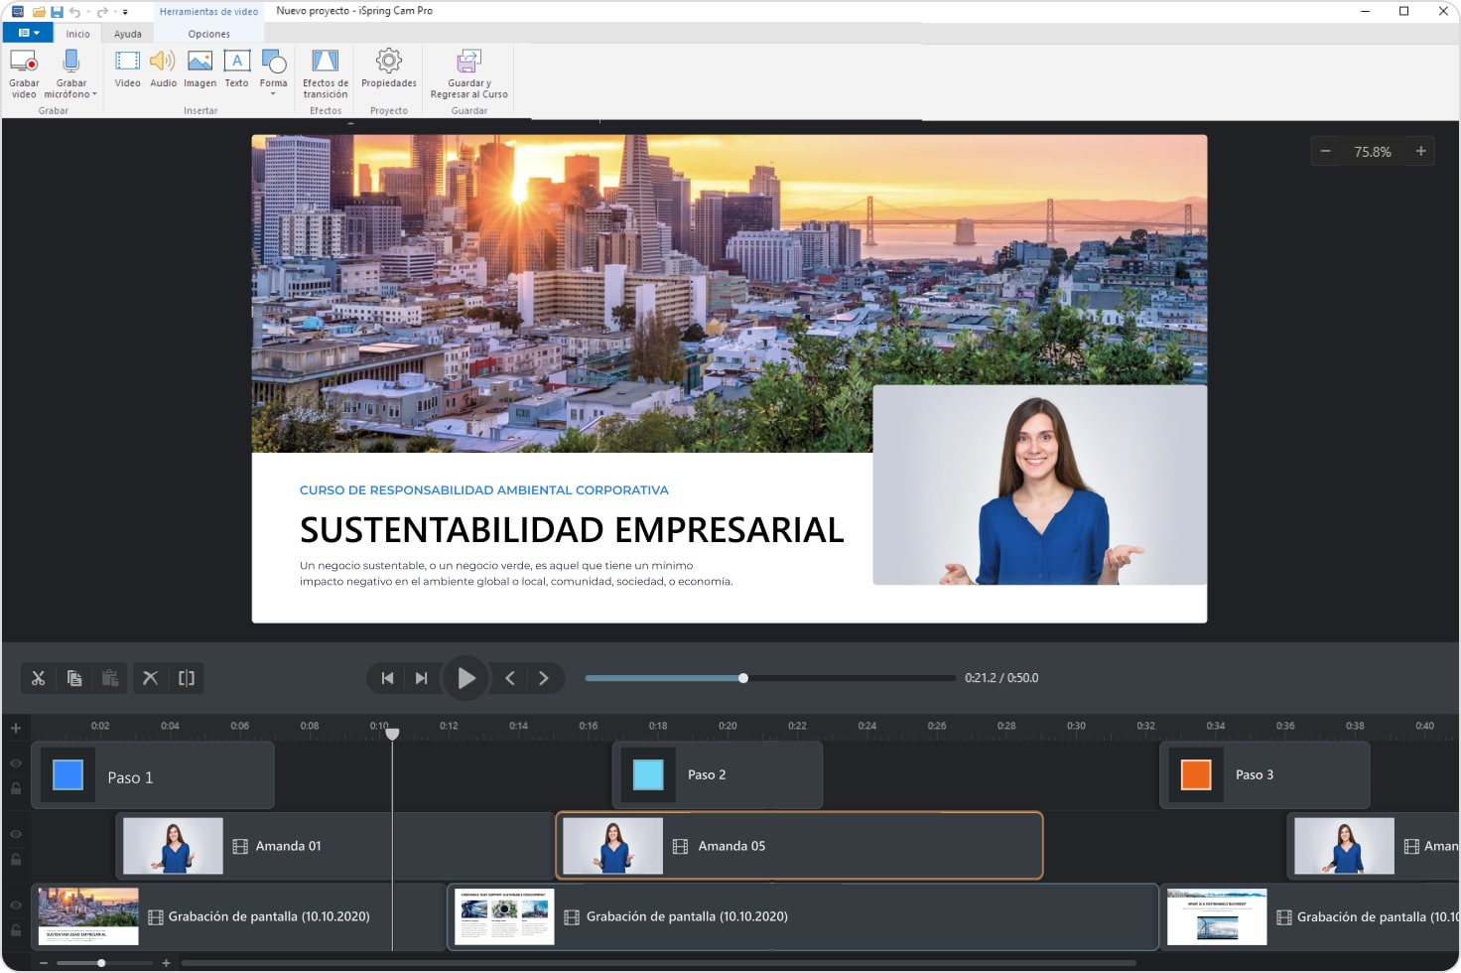This screenshot has width=1461, height=973.
Task: Insert an Imagen element
Action: tap(199, 69)
